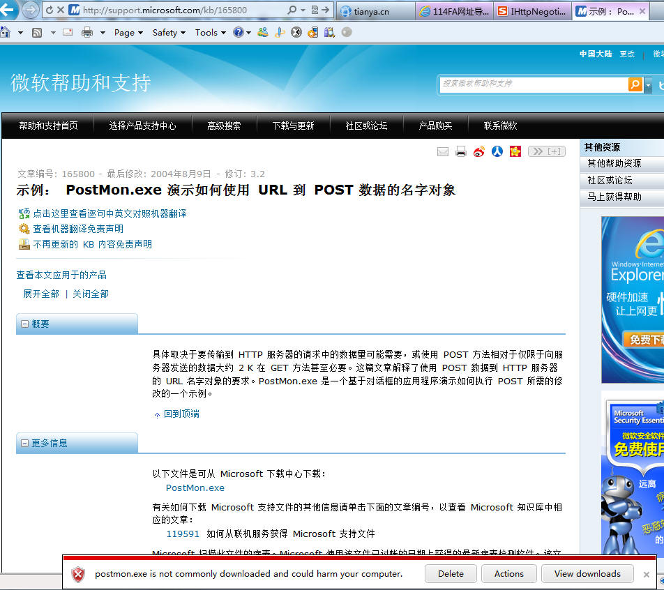Click the Home icon in command bar
The image size is (664, 590).
tap(5, 32)
